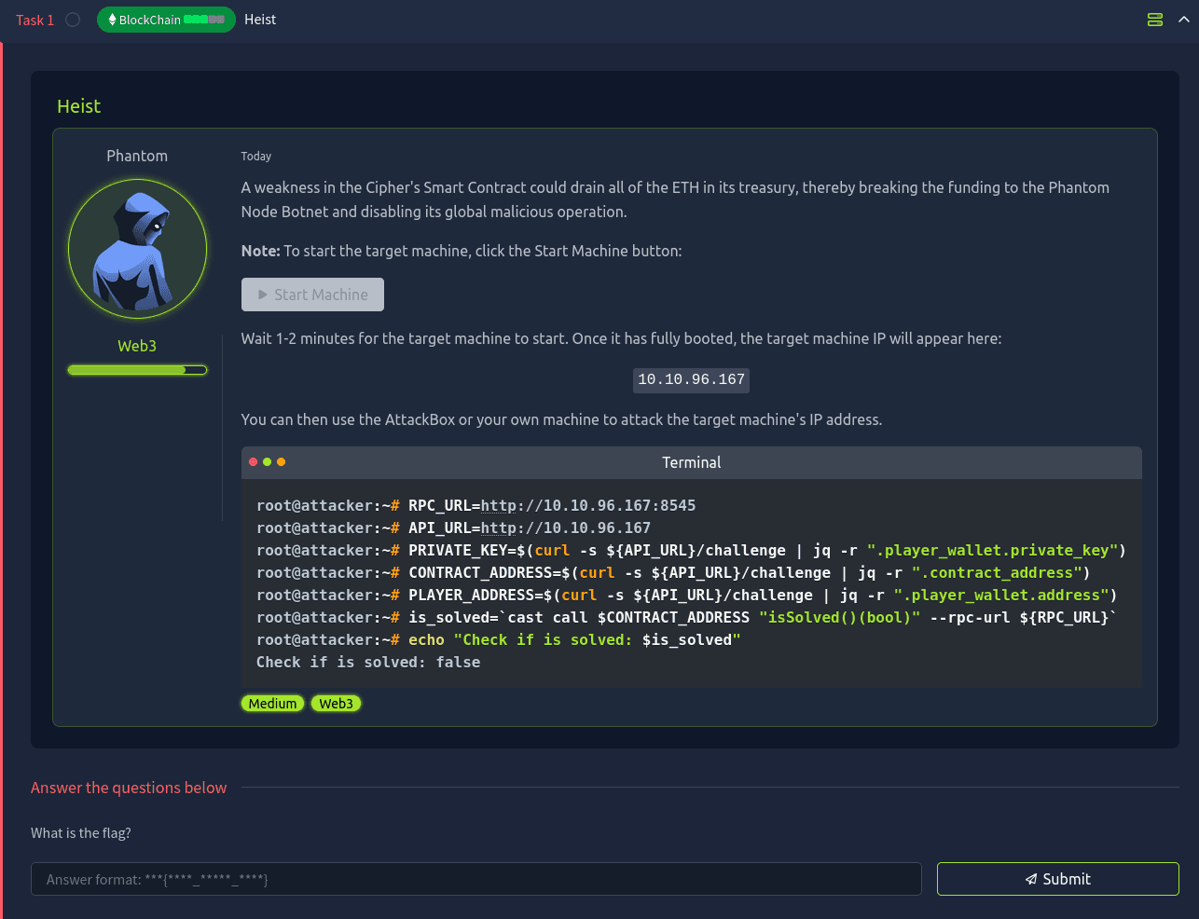
Task: Submit the flag answer
Action: pyautogui.click(x=1057, y=879)
